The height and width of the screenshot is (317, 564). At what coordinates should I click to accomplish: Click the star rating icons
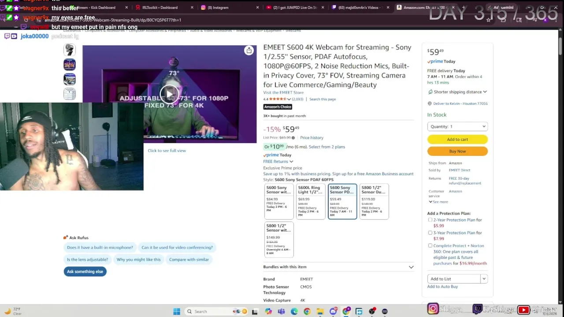point(278,99)
